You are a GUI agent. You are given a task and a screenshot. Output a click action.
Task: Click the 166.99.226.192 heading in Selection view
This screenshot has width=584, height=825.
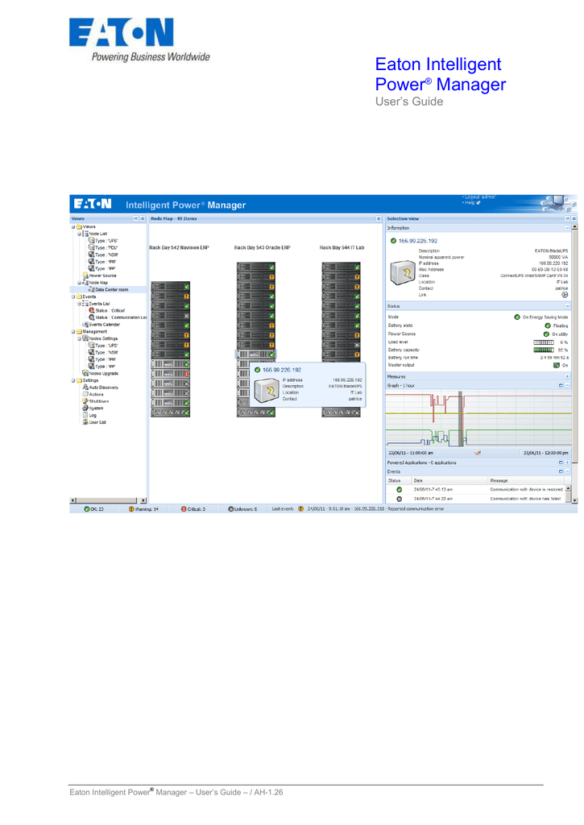pos(418,241)
